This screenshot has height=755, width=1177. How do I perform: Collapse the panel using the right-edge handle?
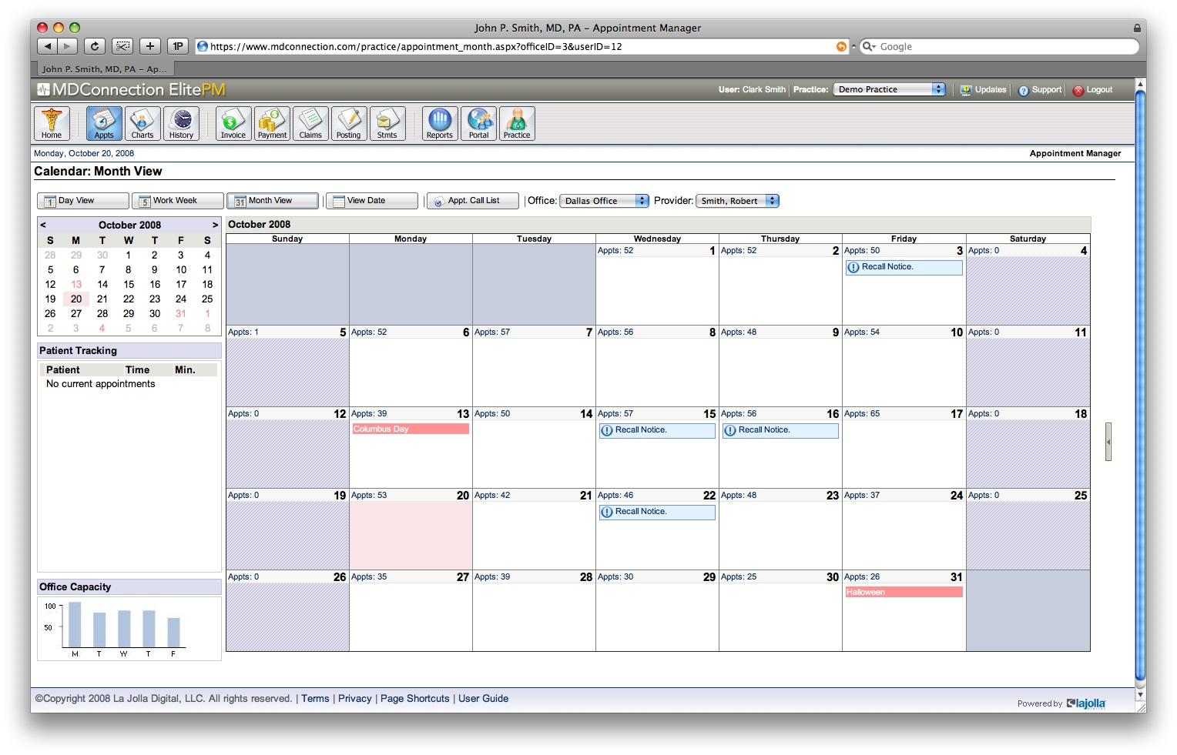pos(1108,442)
